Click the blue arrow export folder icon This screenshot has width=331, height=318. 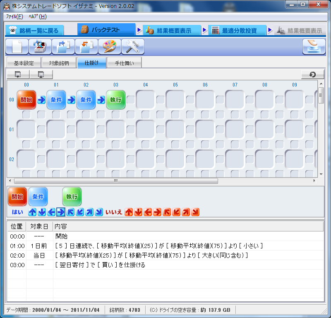coord(63,46)
